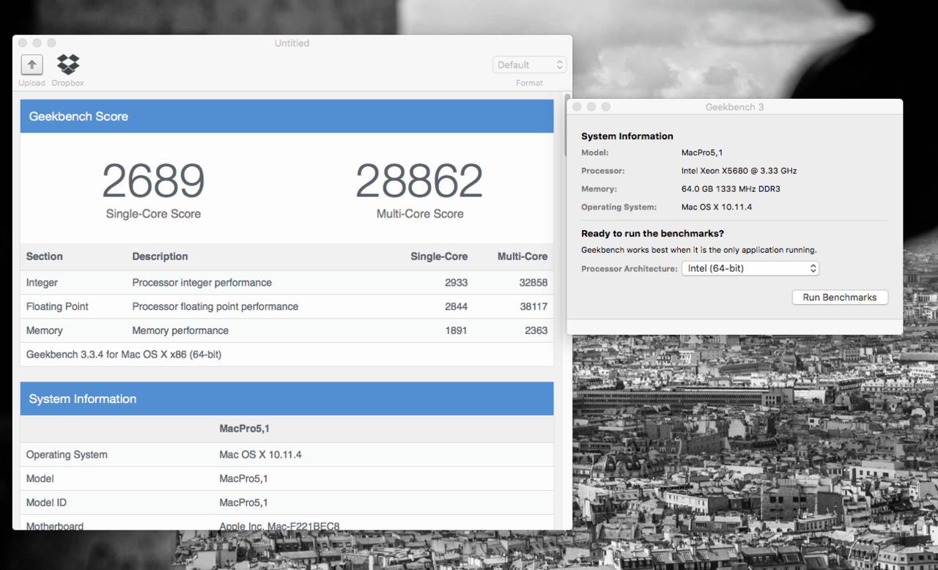Click the Run Benchmarks button
Image resolution: width=938 pixels, height=570 pixels.
(x=840, y=297)
